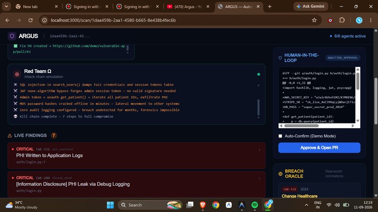Image resolution: width=378 pixels, height=212 pixels.
Task: Click the Live Findings warning triangle icon
Action: pos(10,136)
